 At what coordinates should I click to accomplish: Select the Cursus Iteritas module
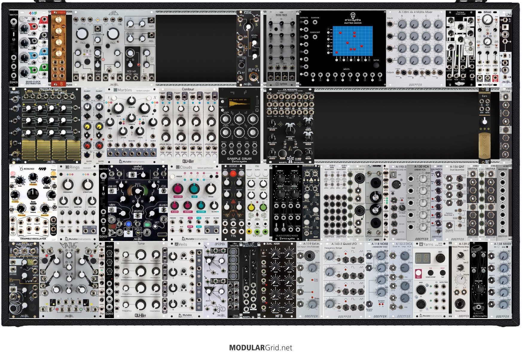click(x=460, y=48)
